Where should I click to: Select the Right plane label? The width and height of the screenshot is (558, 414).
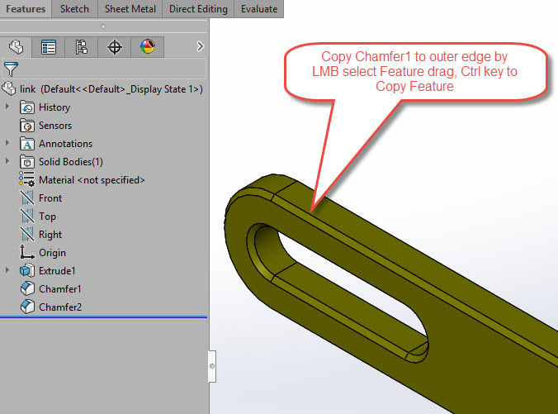point(50,235)
